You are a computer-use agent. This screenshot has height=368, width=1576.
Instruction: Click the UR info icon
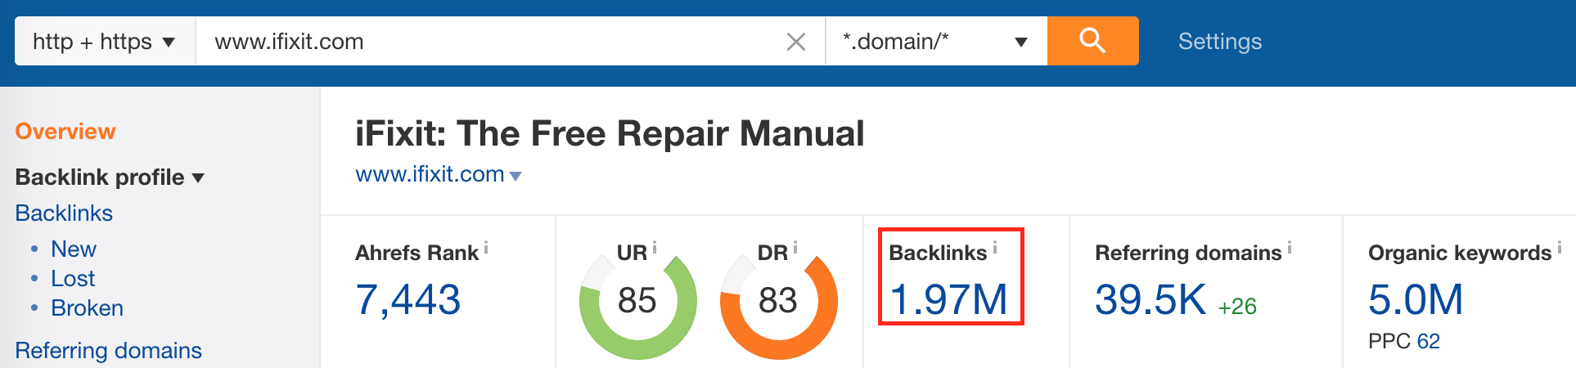(x=655, y=247)
